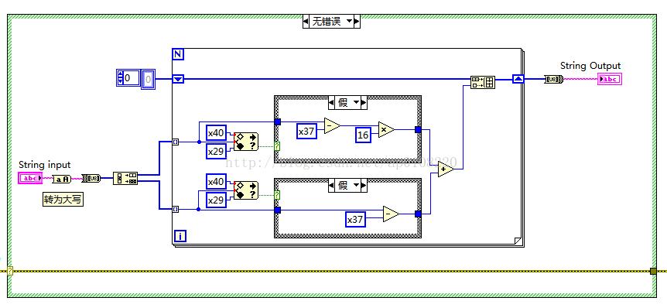
Task: Select the upper In Range and Coerce node
Action: click(245, 142)
